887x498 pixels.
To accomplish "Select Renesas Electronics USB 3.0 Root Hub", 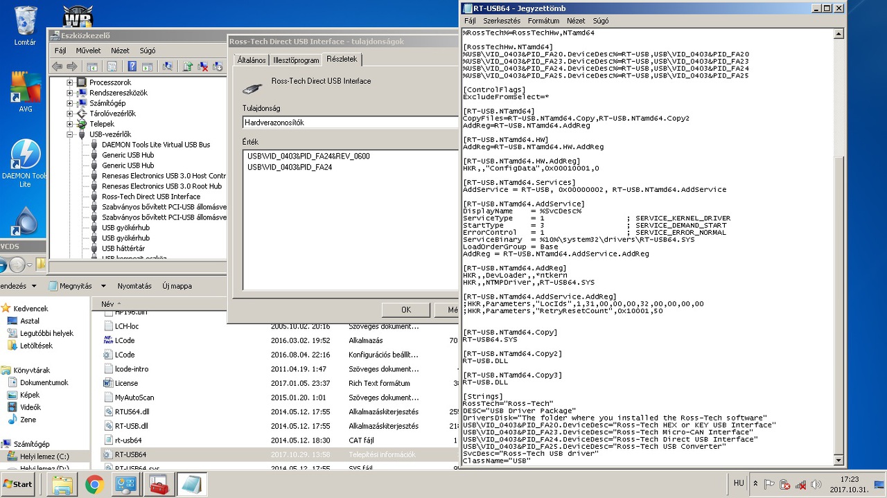I will point(162,186).
